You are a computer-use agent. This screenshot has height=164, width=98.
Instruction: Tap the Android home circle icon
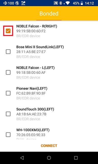tap(49, 158)
